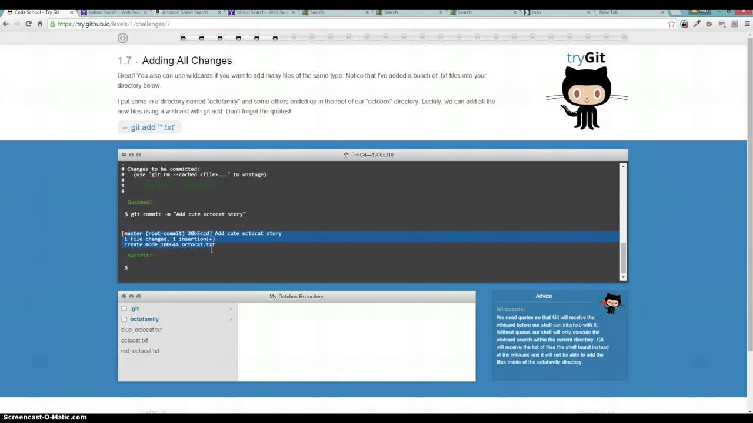
Task: Click the .git folder icon
Action: [x=124, y=308]
